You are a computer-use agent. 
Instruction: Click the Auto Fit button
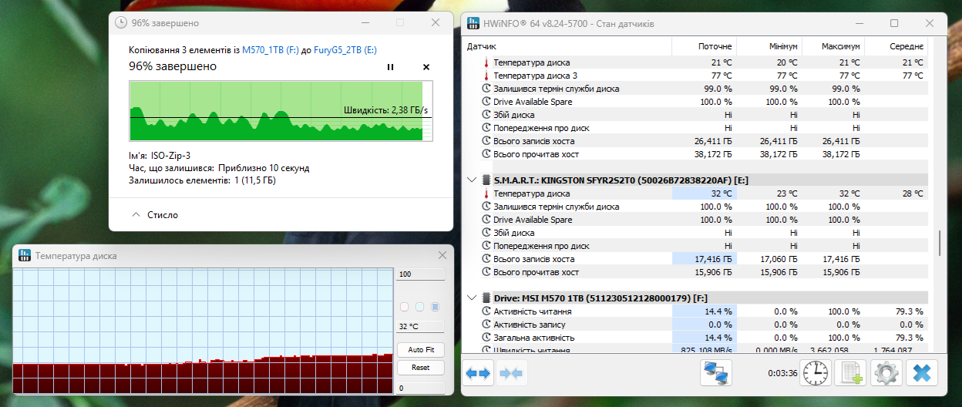tap(420, 350)
